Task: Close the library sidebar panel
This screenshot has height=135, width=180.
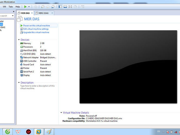Action: (x=14, y=11)
